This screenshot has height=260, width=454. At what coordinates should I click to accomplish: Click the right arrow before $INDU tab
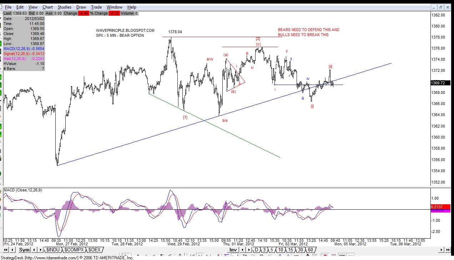tap(40, 250)
